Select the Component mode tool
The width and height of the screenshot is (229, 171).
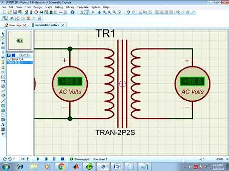[3, 38]
